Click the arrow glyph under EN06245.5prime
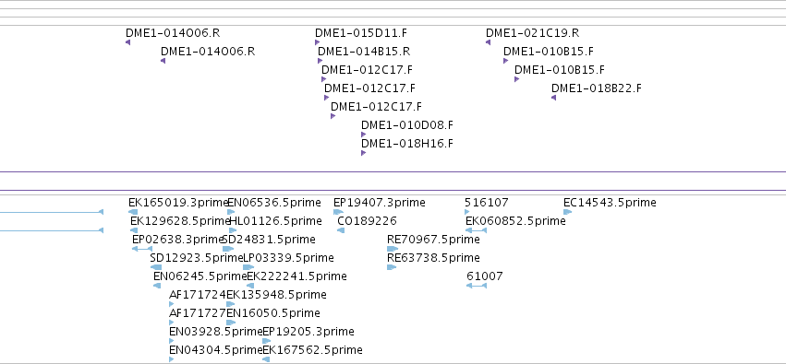The width and height of the screenshot is (786, 364). click(x=157, y=286)
